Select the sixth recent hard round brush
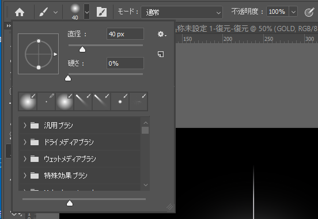318x219 pixels. tap(120, 101)
